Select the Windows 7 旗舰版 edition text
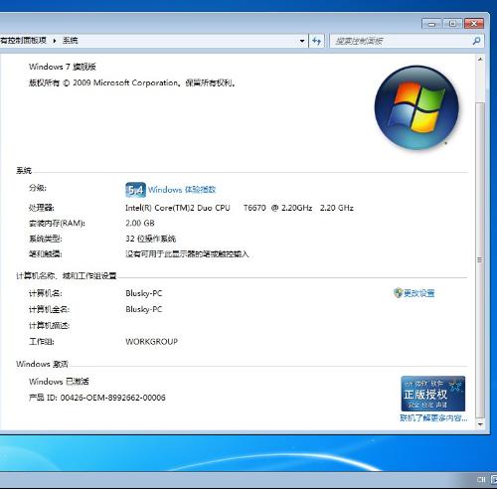Viewport: 497px width, 489px height. pos(63,67)
